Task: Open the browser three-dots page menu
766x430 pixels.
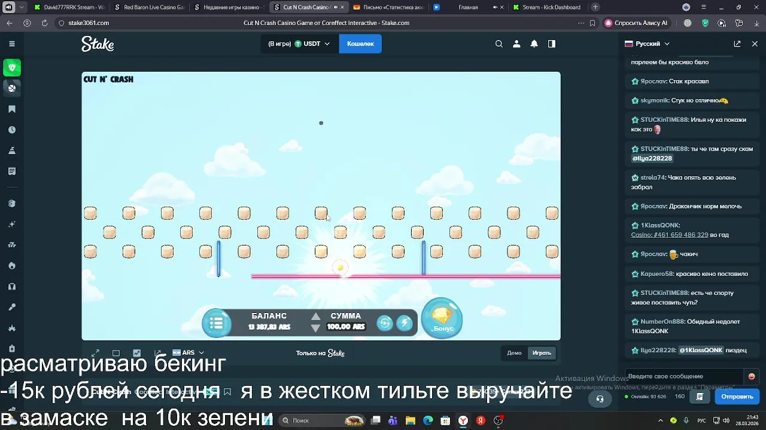Action: click(x=580, y=23)
